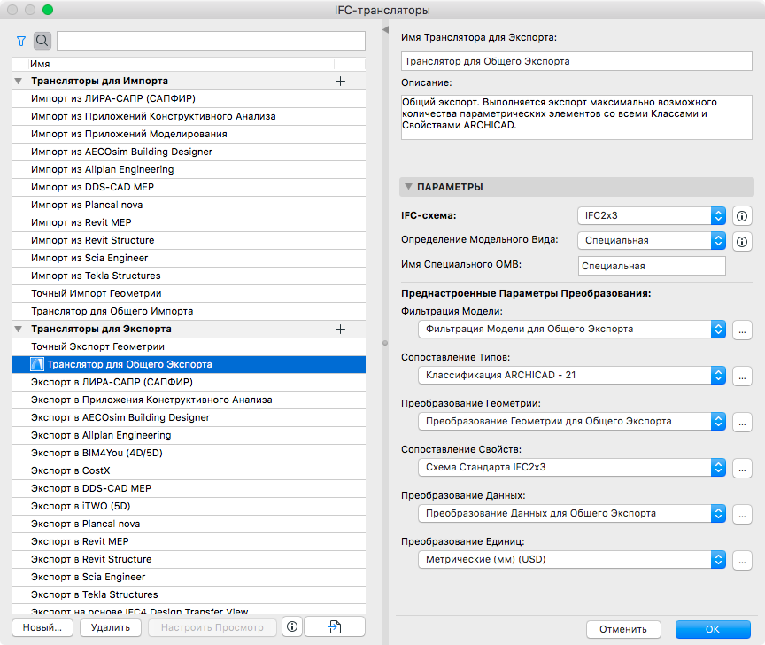Click the magnifier search icon
Image resolution: width=765 pixels, height=645 pixels.
coord(42,41)
